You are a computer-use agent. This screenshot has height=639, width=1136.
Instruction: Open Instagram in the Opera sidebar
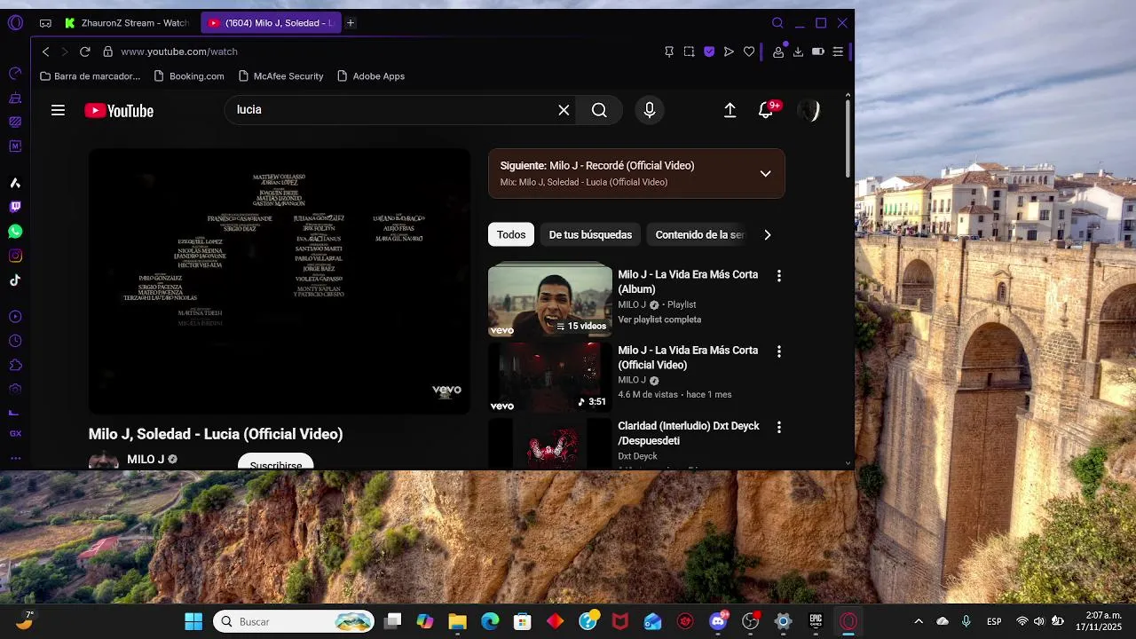click(x=15, y=256)
